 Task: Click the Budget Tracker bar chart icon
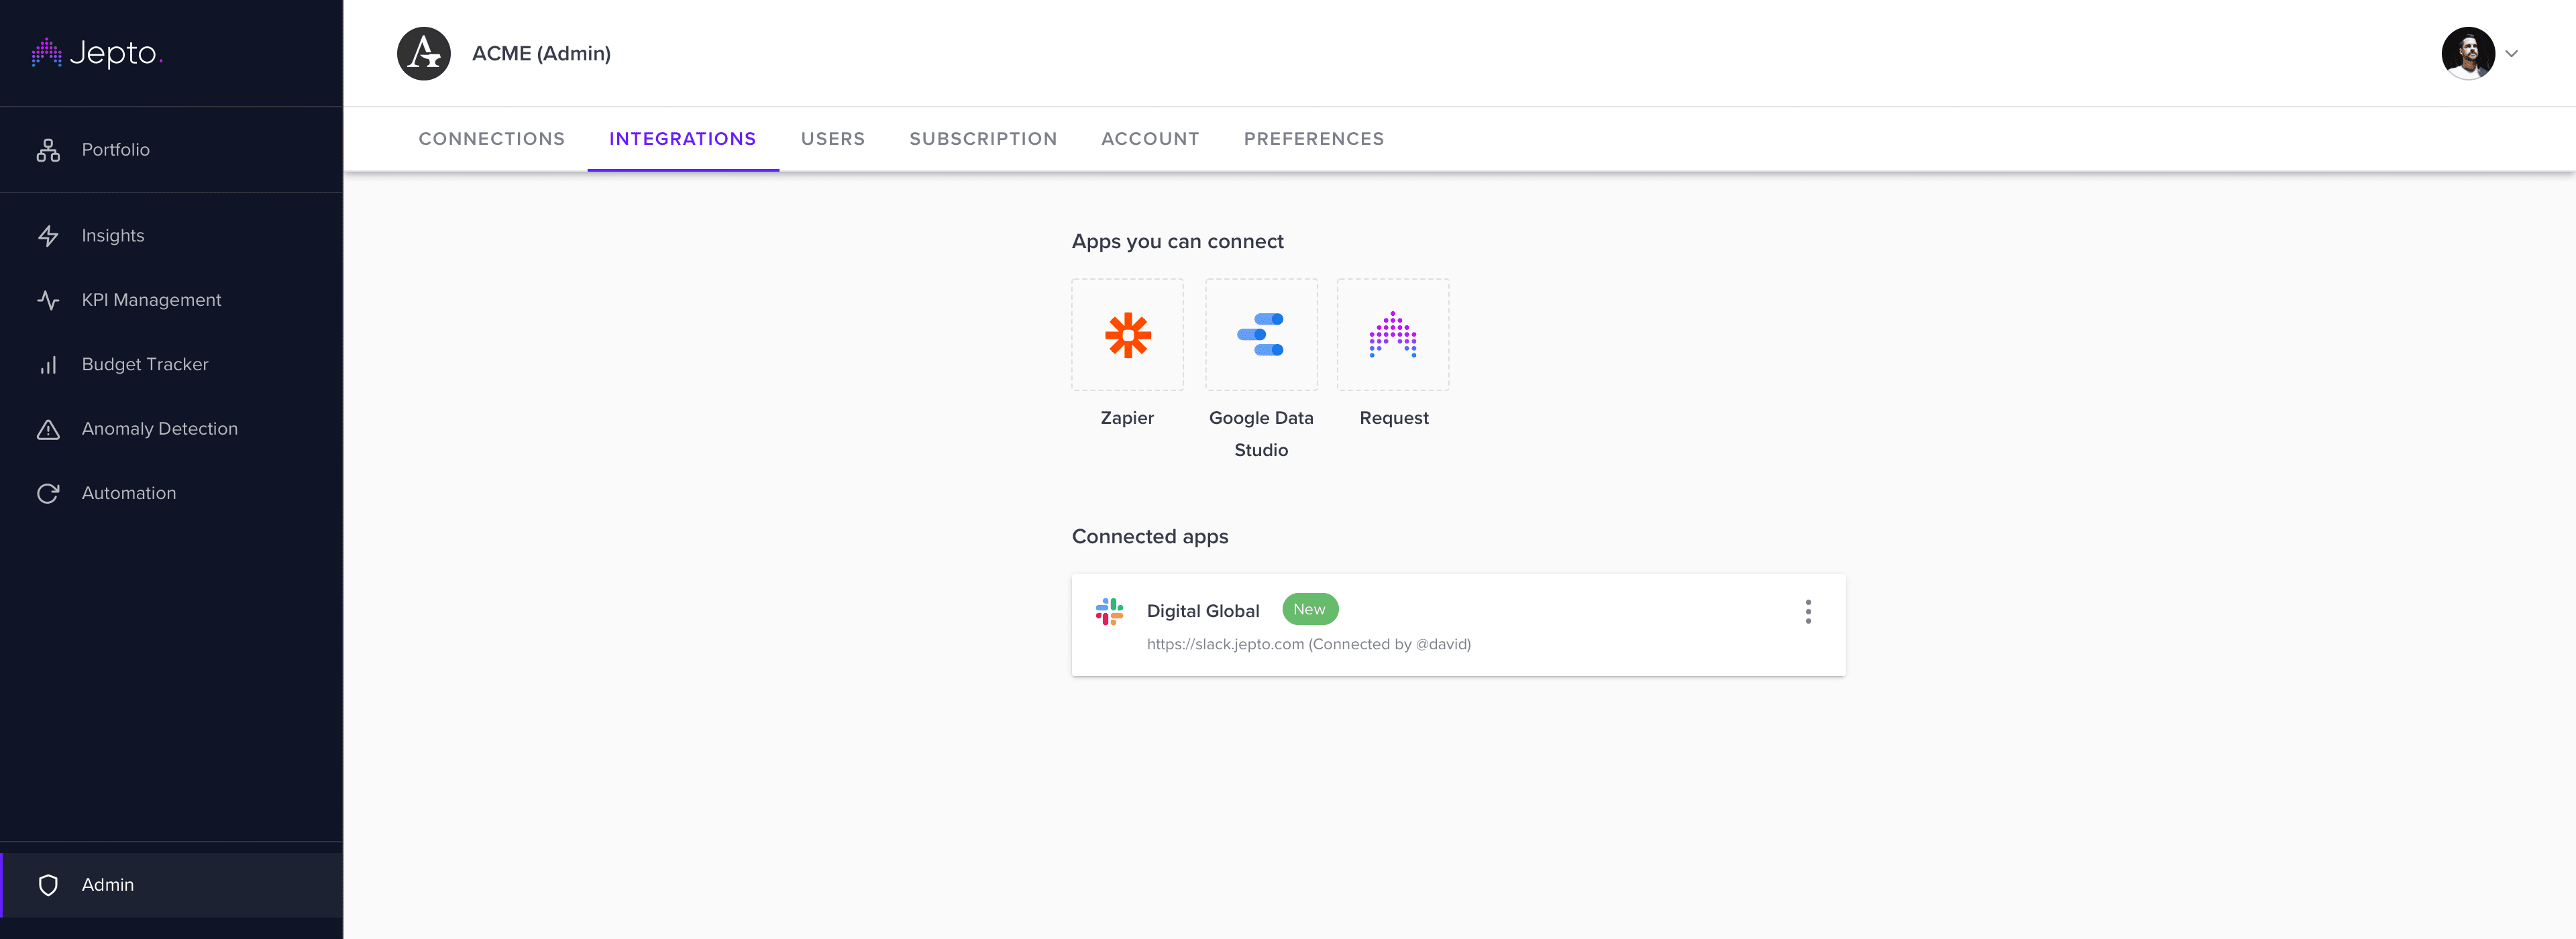tap(48, 365)
